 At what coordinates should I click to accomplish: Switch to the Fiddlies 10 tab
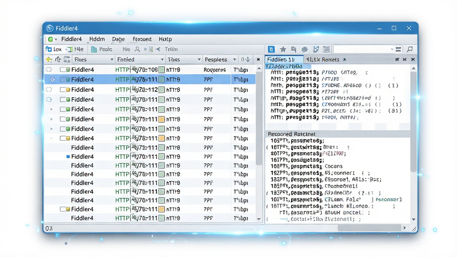284,59
